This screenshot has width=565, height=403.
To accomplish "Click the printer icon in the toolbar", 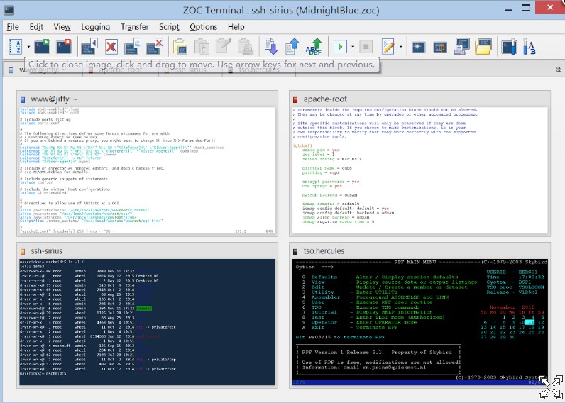I will tap(462, 47).
